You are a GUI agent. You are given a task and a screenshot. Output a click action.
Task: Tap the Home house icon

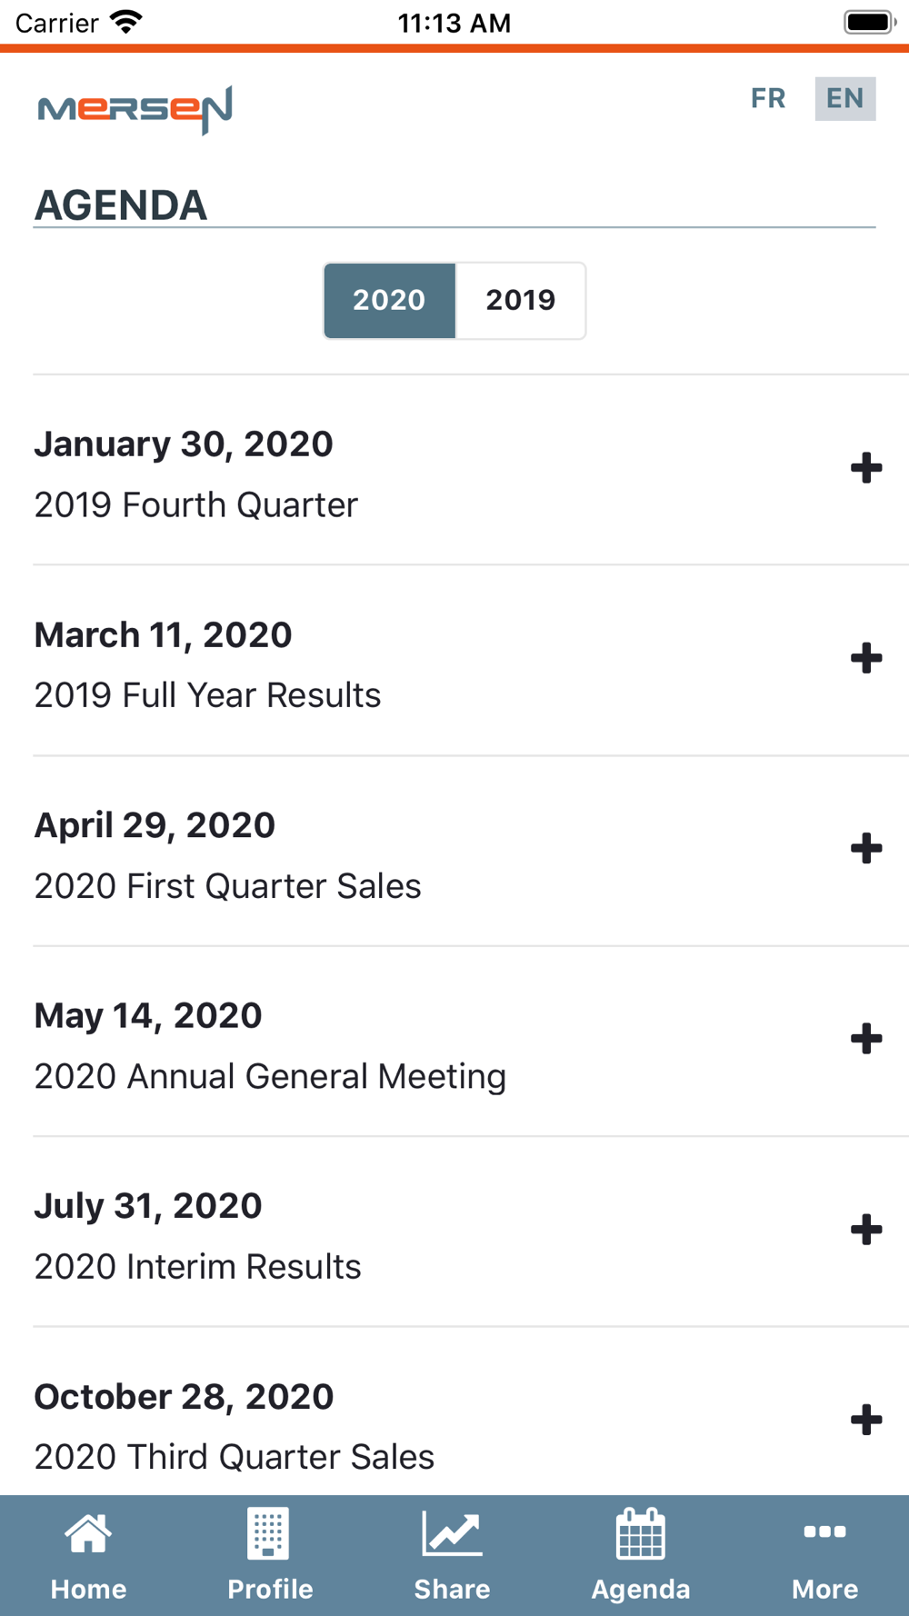[x=88, y=1535]
